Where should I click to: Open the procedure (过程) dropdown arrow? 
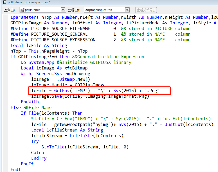click(127, 10)
